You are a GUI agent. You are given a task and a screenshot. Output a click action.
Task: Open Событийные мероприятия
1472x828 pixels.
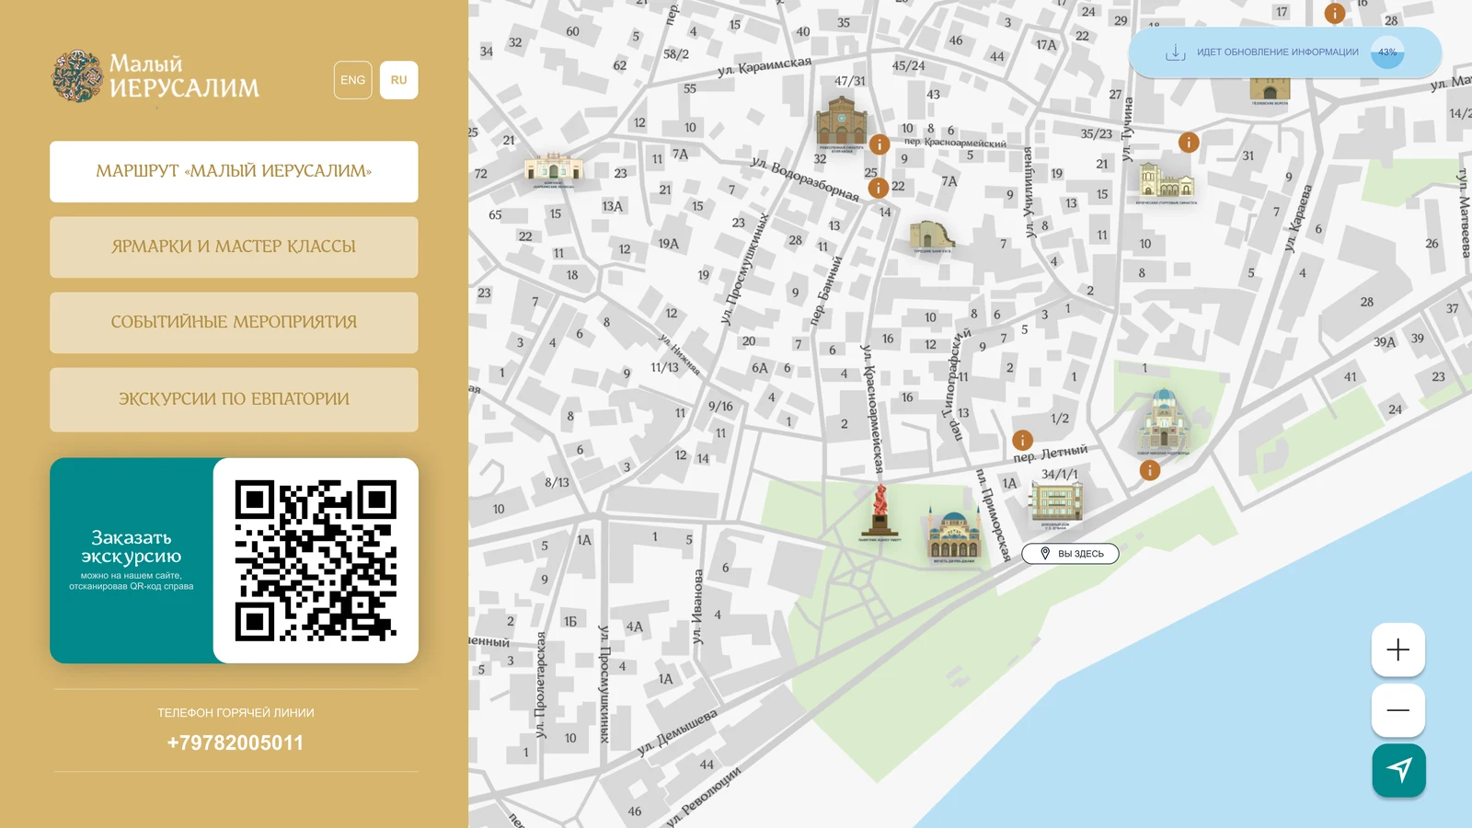tap(234, 322)
